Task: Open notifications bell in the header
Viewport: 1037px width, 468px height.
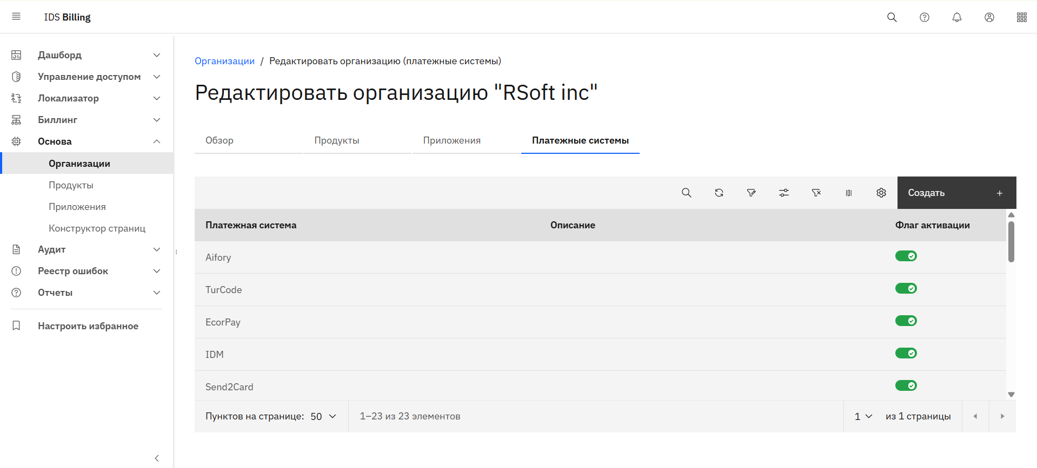Action: 956,17
